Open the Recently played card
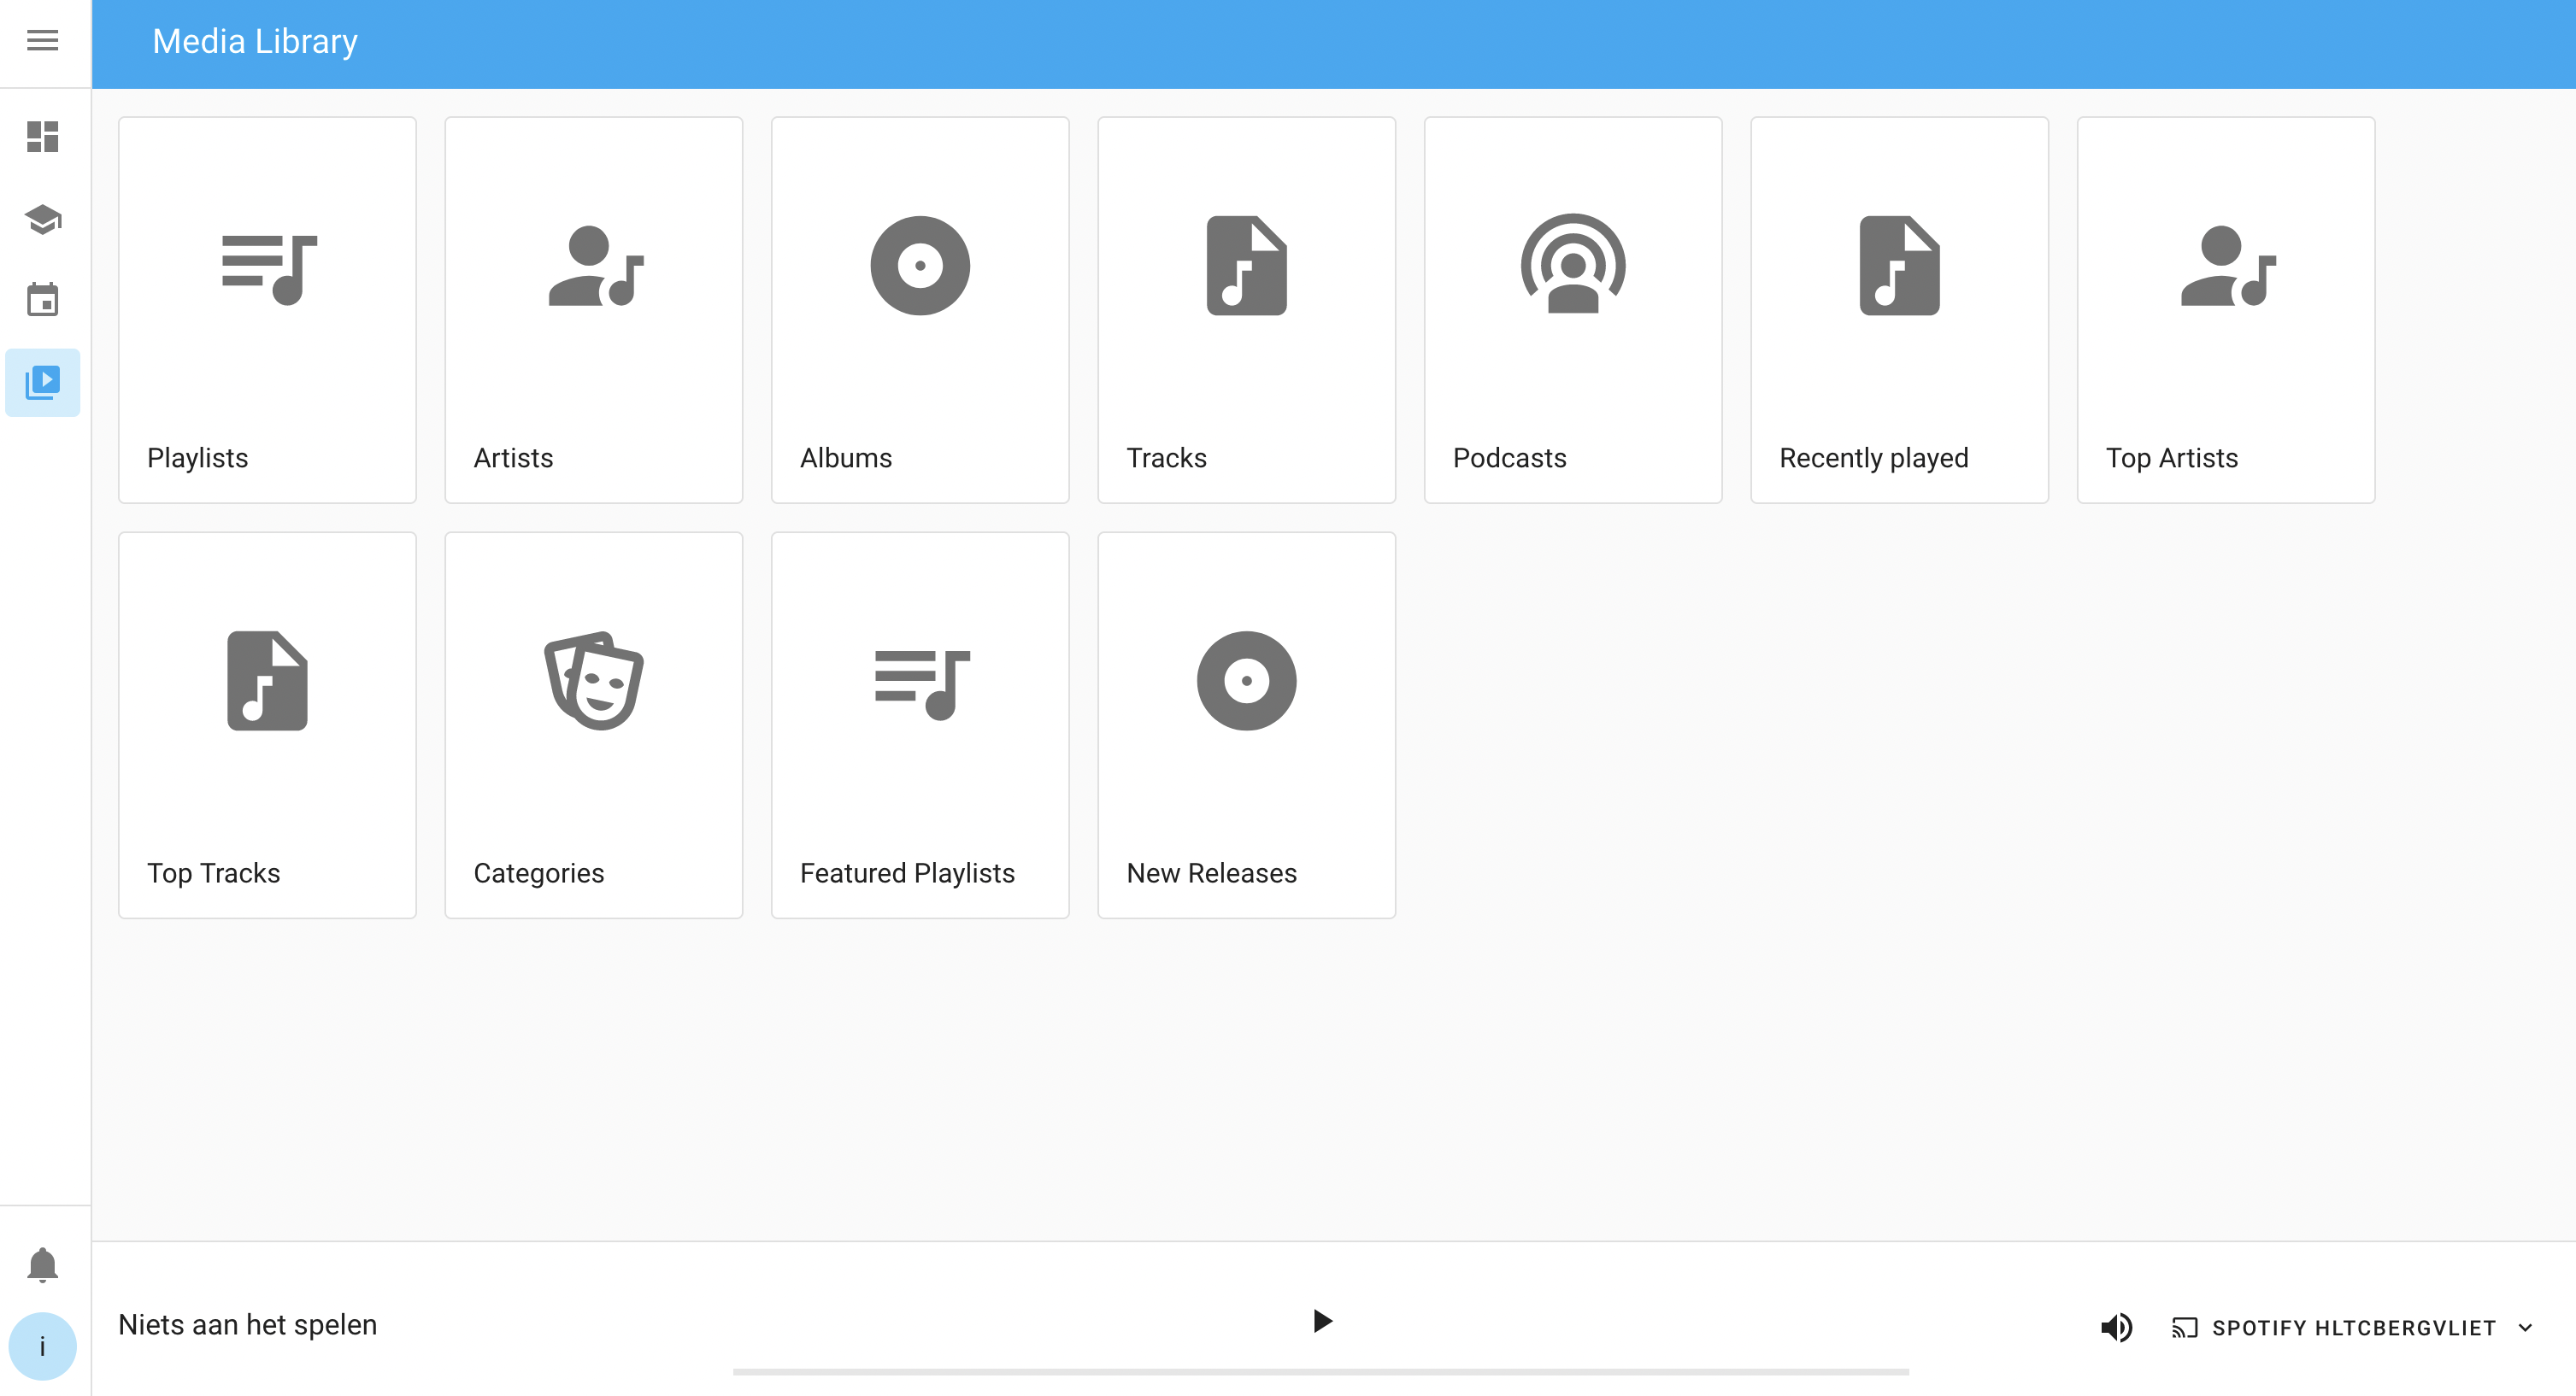This screenshot has width=2576, height=1396. click(1898, 310)
